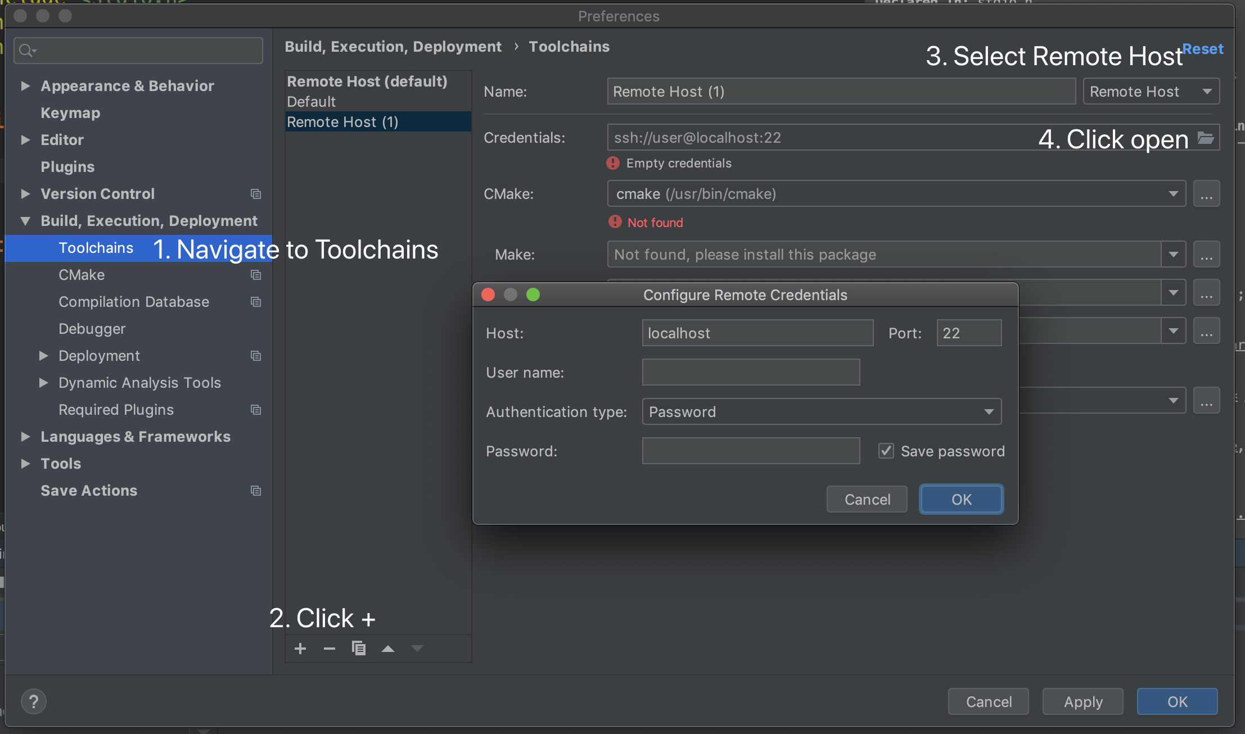Click OK in Configure Remote Credentials dialog
Viewport: 1245px width, 734px height.
tap(961, 499)
